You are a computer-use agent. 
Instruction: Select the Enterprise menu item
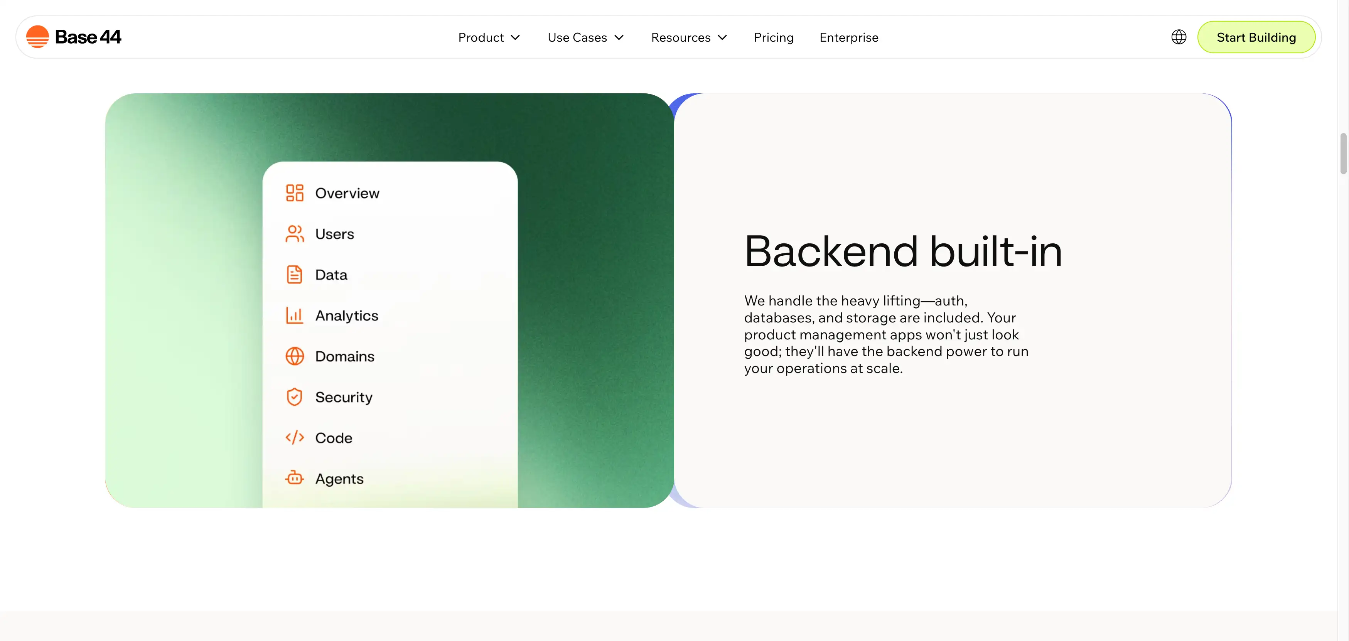[x=848, y=37]
